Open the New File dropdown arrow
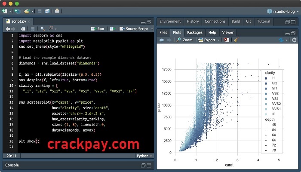 (10, 12)
